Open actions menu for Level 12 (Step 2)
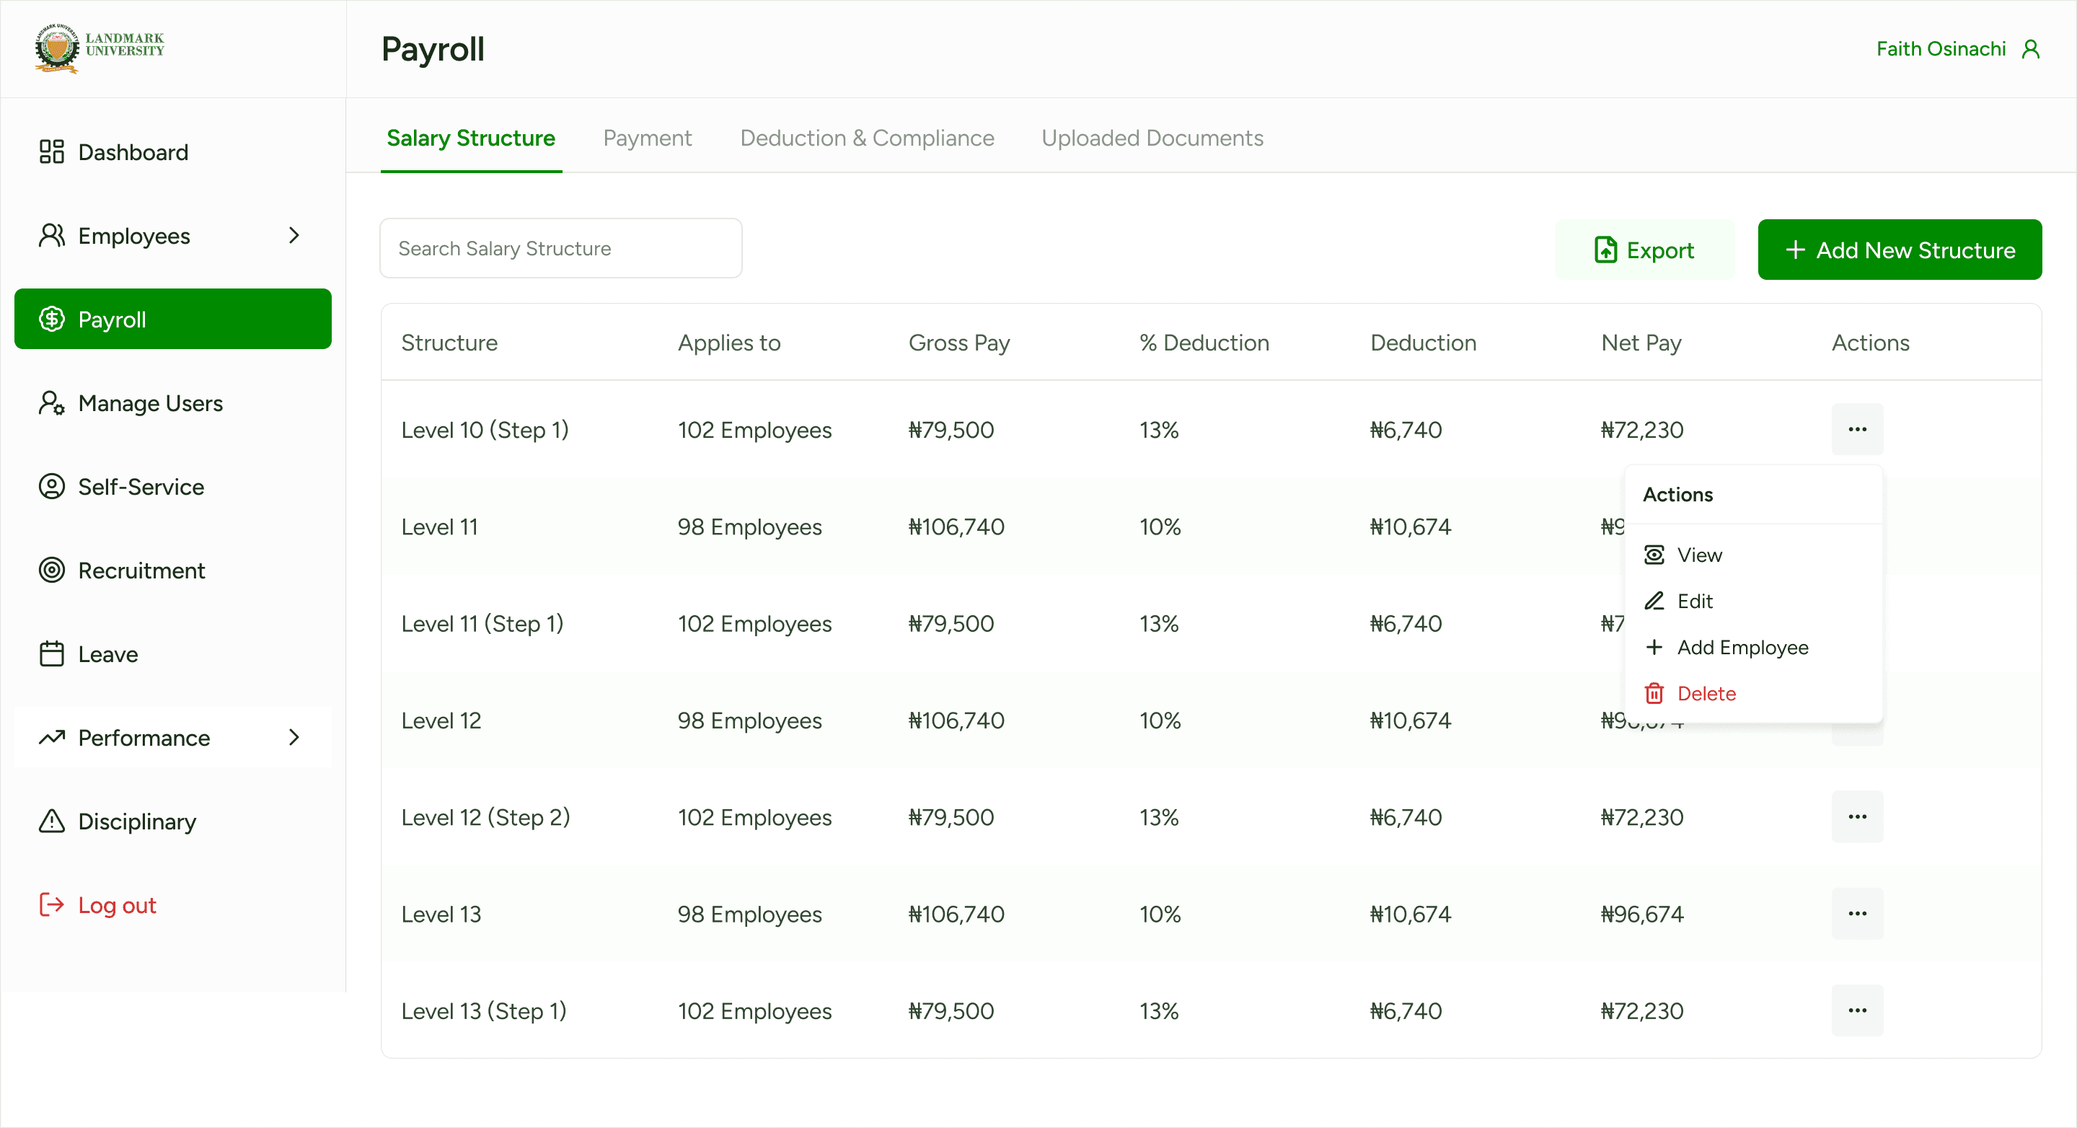The height and width of the screenshot is (1128, 2077). click(1857, 816)
